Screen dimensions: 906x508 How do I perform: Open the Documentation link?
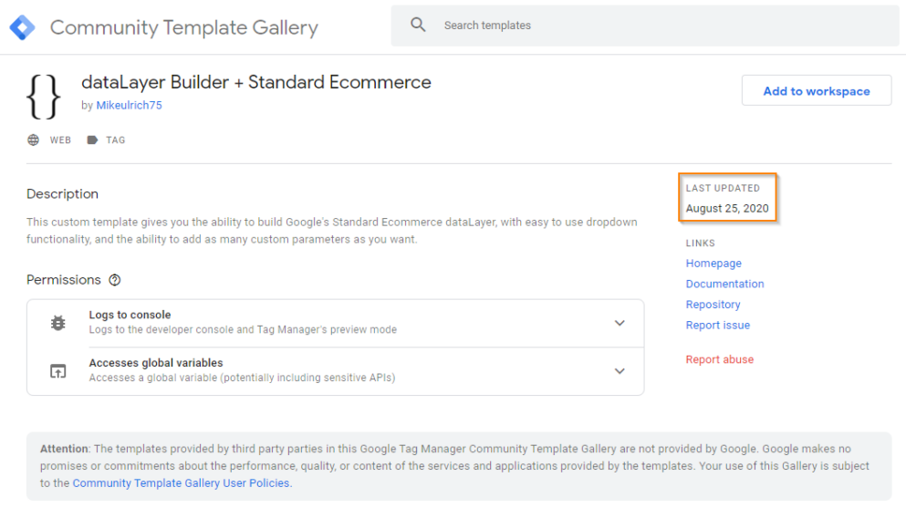click(x=724, y=284)
